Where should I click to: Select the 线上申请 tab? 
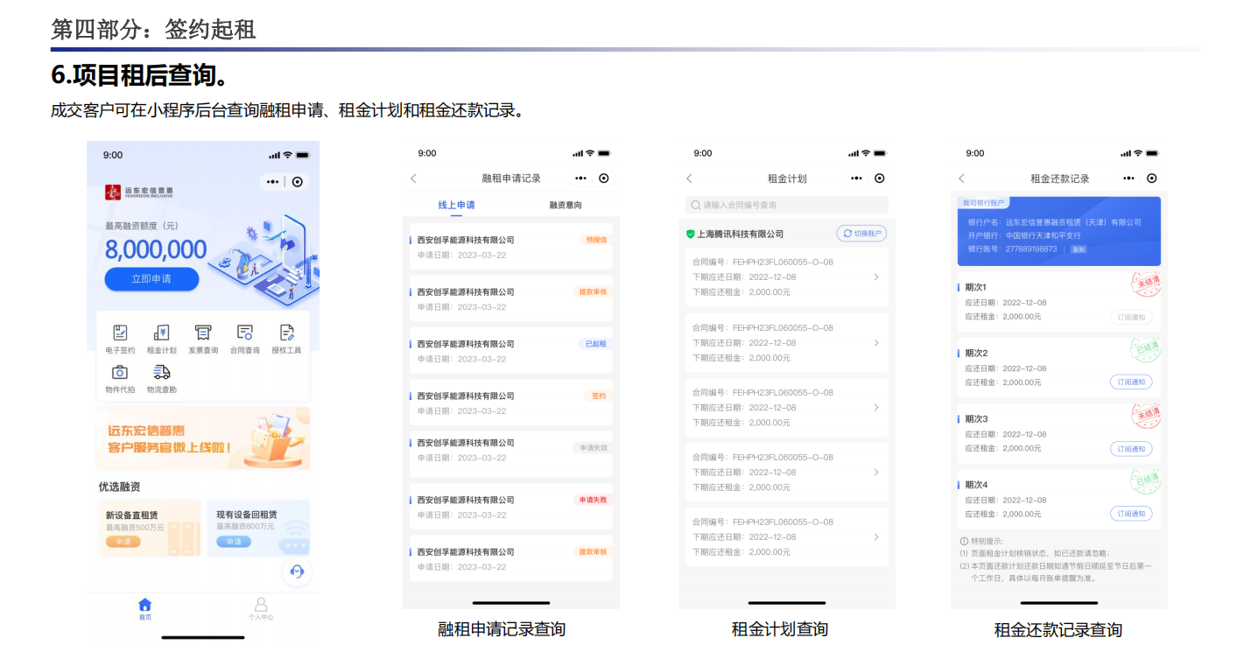click(x=457, y=205)
